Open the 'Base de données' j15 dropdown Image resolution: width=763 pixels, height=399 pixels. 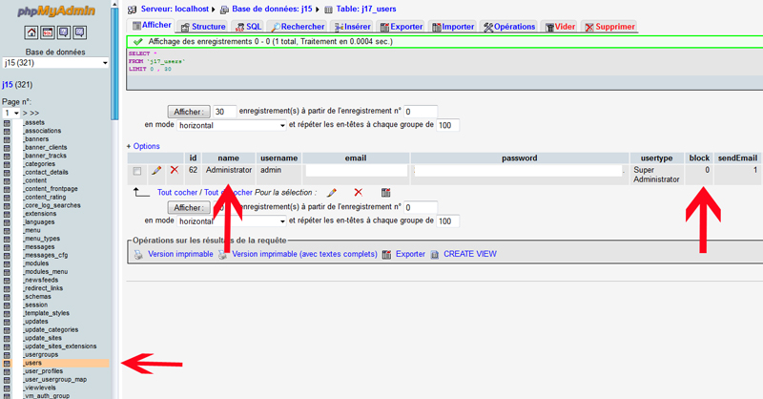(x=55, y=63)
